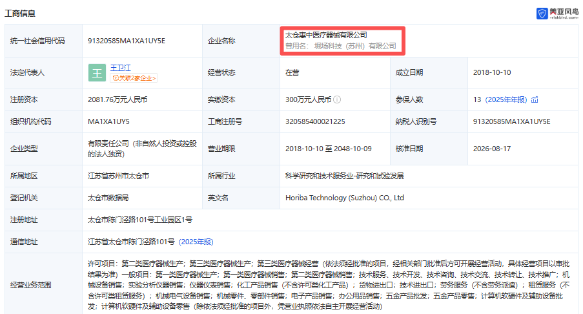Click the taxpayer ID value under 纳税人识别号
This screenshot has height=314, width=583.
[x=511, y=121]
